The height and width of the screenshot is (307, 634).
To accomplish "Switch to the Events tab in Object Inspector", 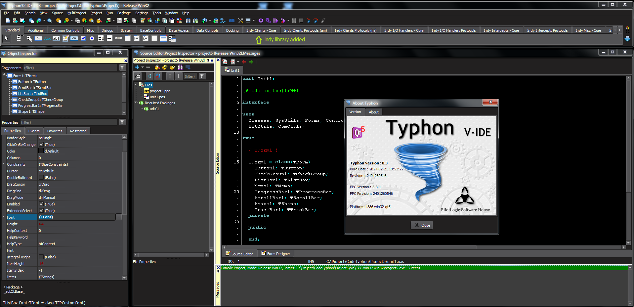I will tap(34, 131).
